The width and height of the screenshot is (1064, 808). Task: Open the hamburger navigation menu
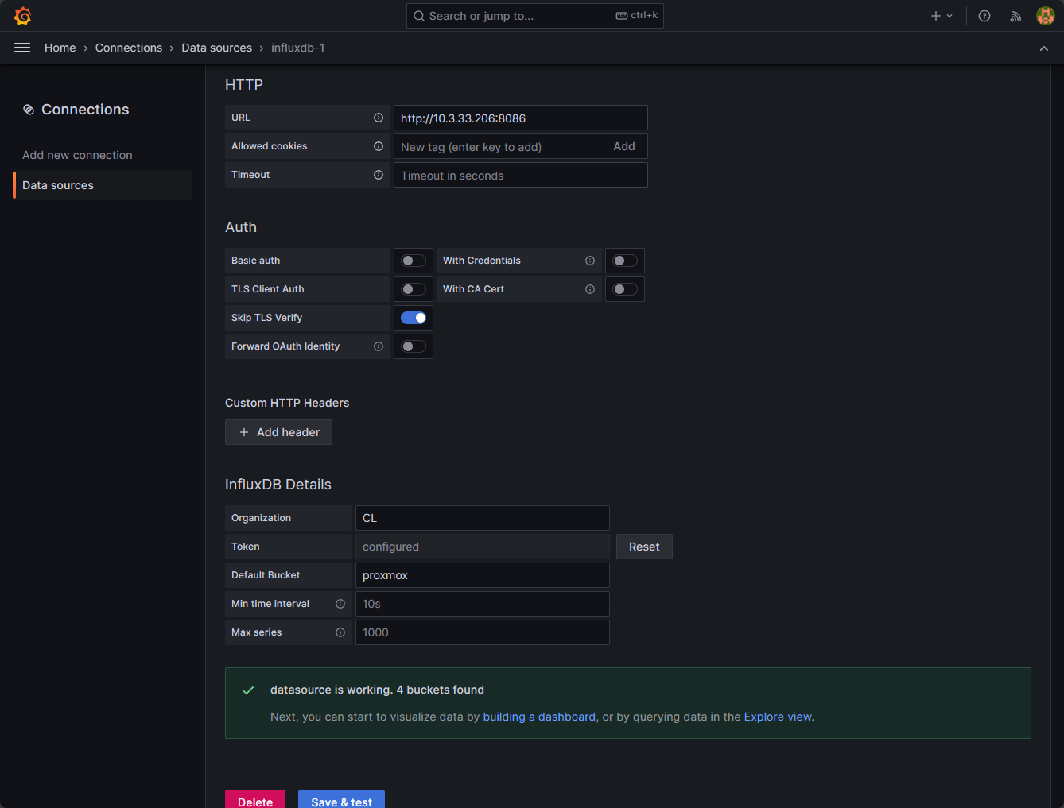click(x=22, y=48)
